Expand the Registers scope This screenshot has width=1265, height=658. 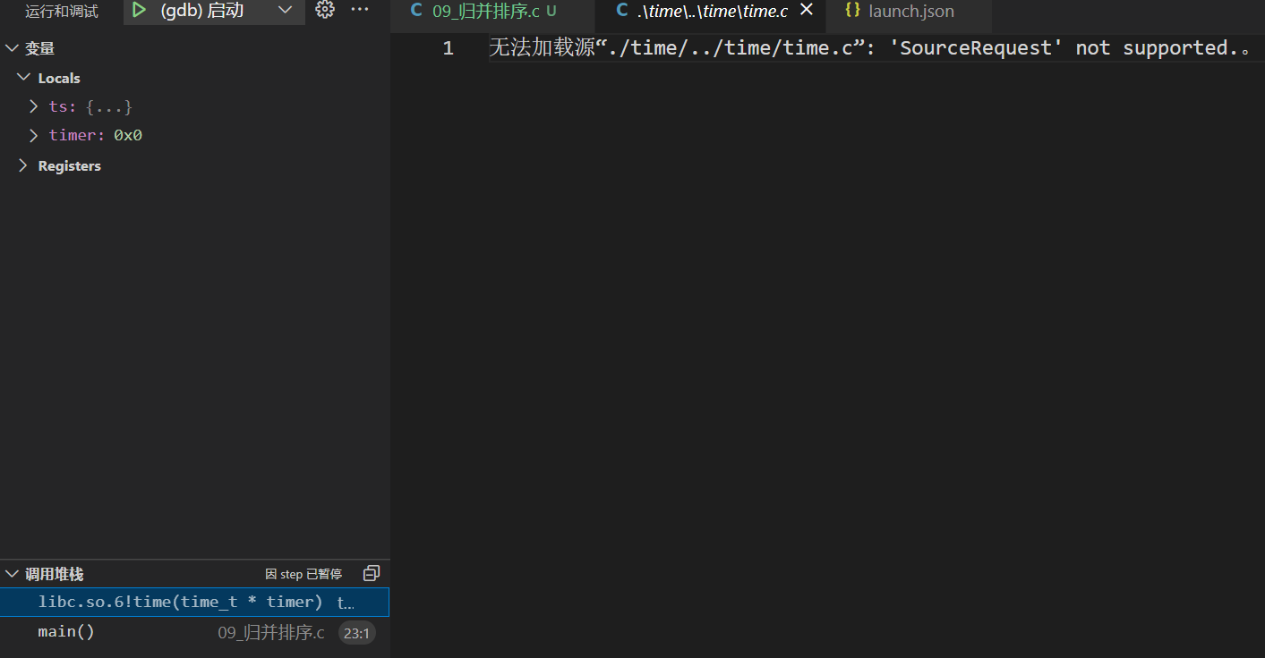(x=23, y=165)
